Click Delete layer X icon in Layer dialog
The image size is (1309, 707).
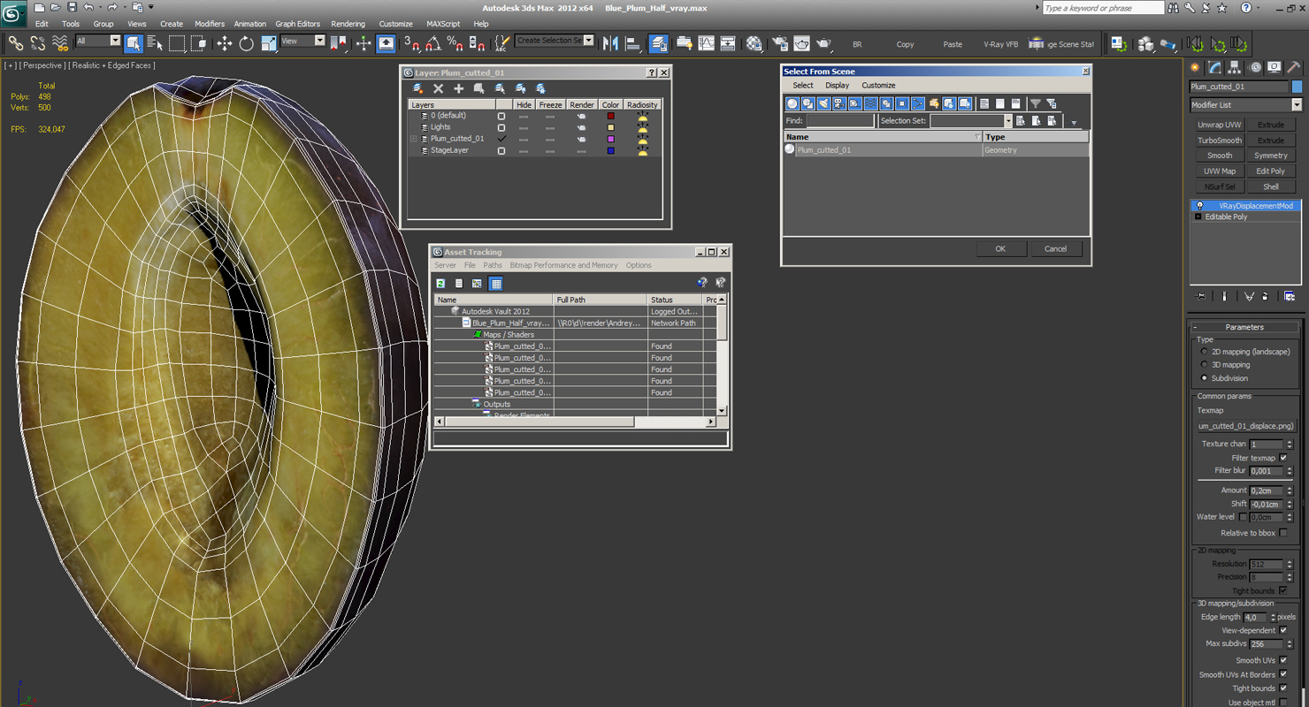click(x=438, y=88)
